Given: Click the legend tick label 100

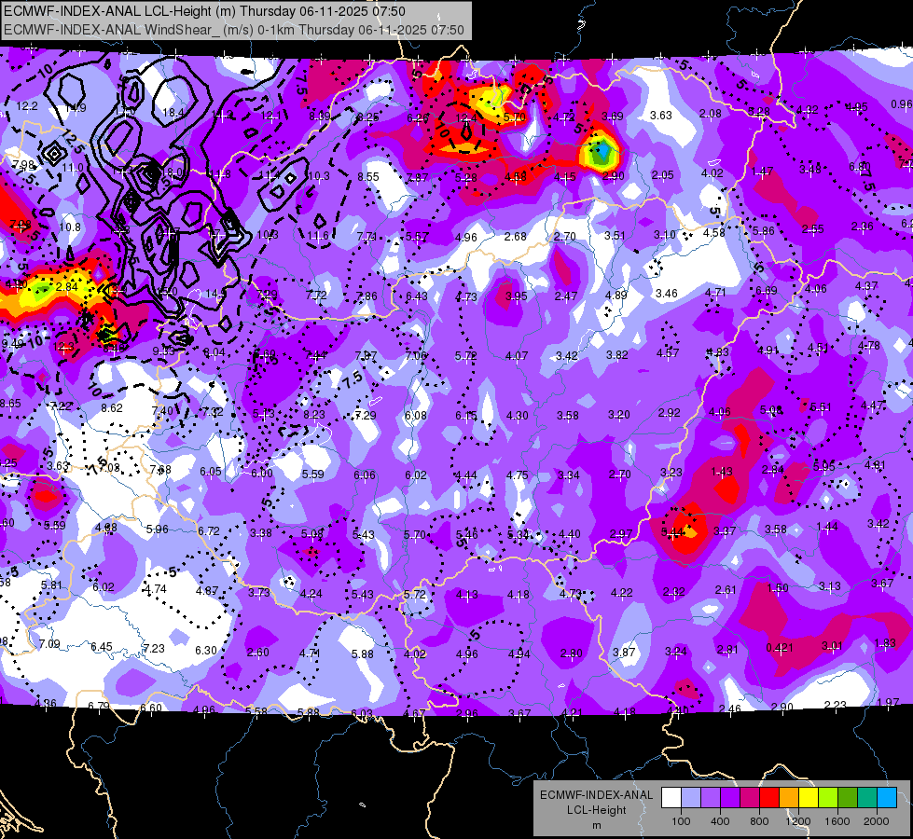Looking at the screenshot, I should click(681, 821).
